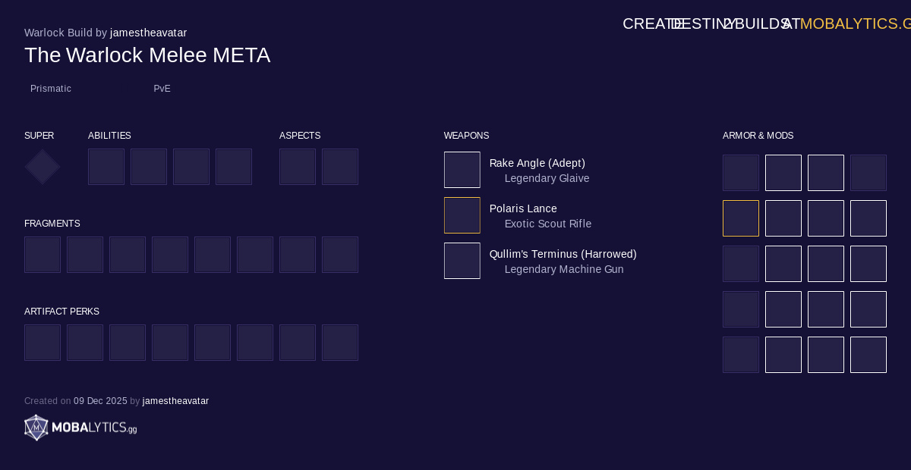Click the first Aspects slot icon
The image size is (911, 470).
click(x=298, y=167)
